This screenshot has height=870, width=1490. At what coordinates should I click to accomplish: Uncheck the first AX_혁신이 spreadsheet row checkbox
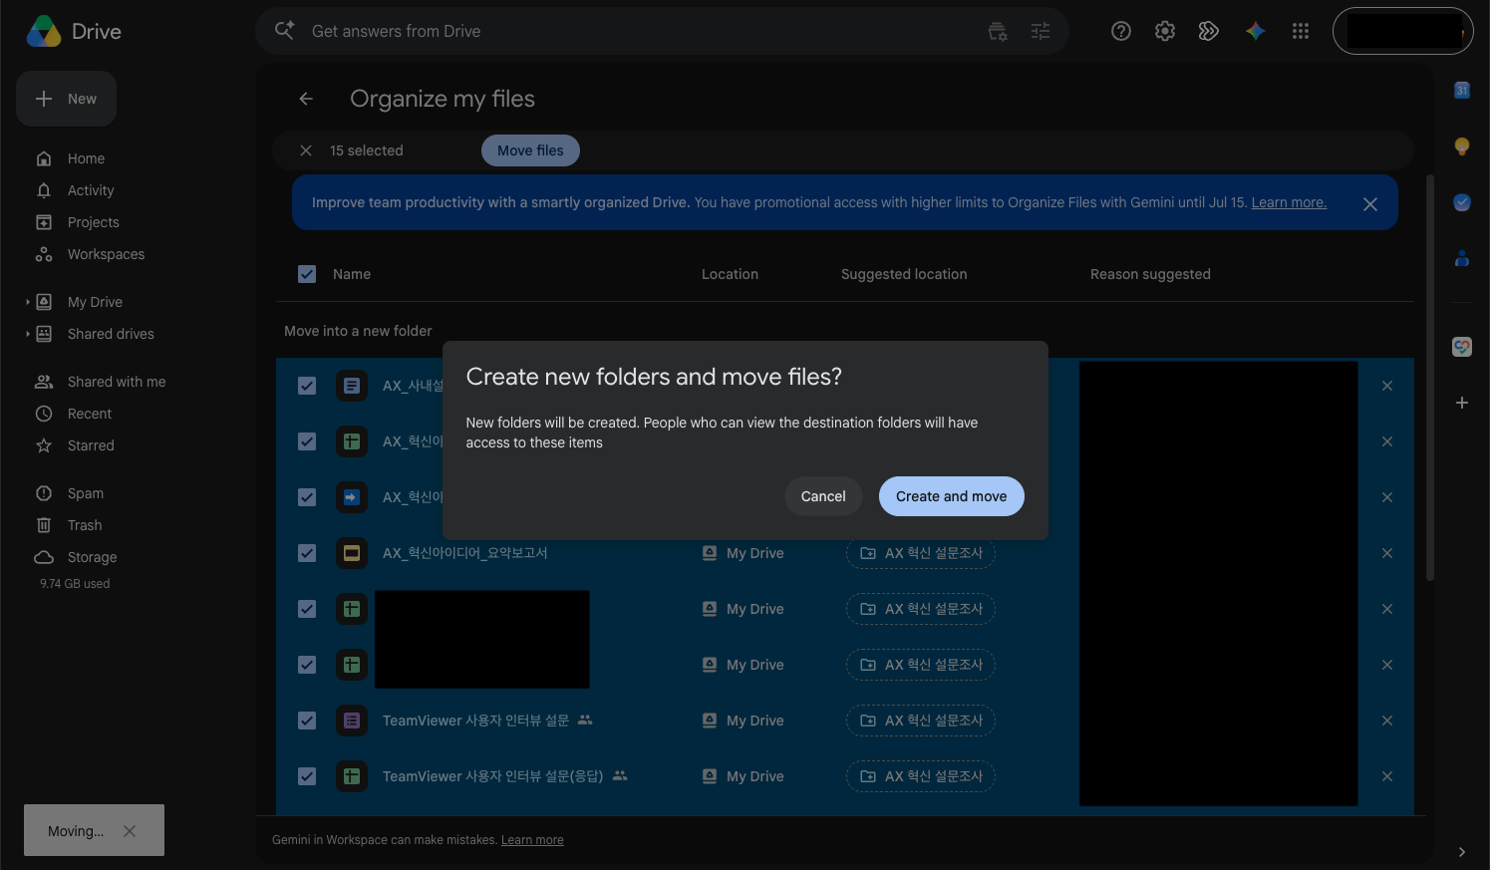click(x=307, y=441)
